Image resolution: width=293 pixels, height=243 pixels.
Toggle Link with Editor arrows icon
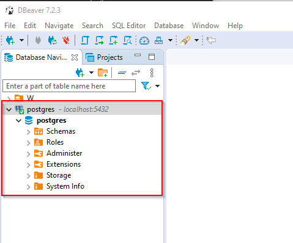136,73
